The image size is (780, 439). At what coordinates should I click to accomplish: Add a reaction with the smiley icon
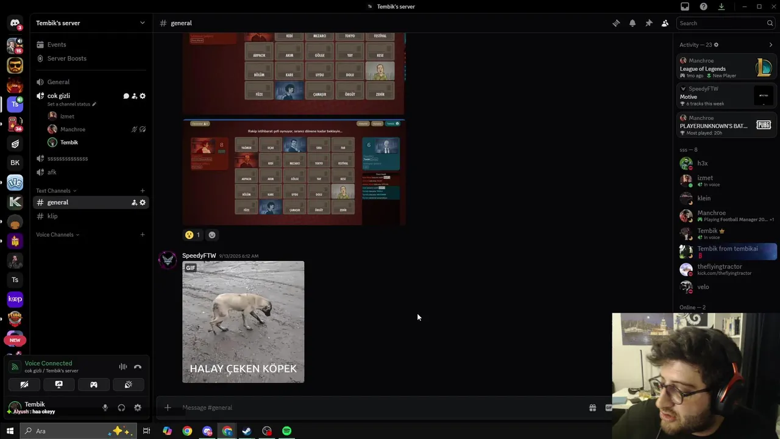pos(212,235)
